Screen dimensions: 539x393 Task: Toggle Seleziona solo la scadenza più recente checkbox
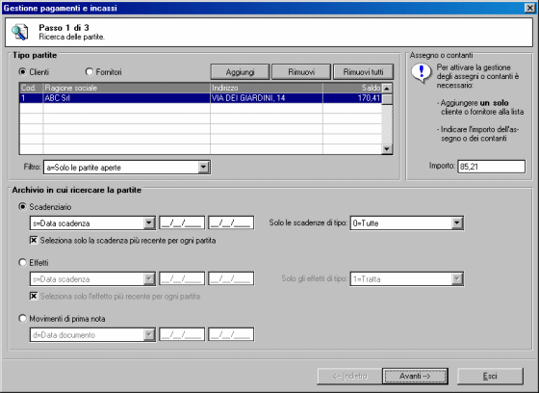[x=34, y=240]
